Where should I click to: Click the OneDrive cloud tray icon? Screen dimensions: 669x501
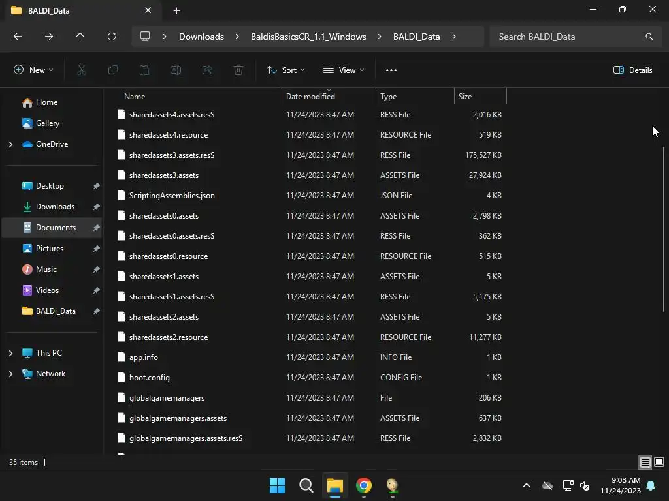[x=547, y=485]
